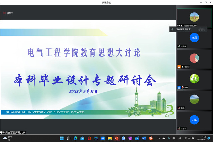Image resolution: width=213 pixels, height=142 pixels.
Task: Toggle the volume speaker icon in the tray
Action: pos(190,138)
